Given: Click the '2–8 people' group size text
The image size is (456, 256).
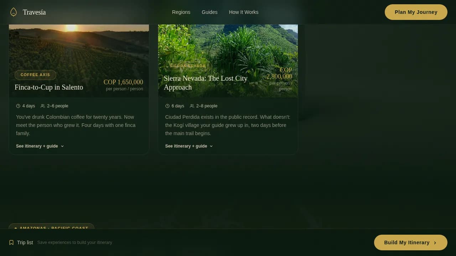Looking at the screenshot, I should 207,106.
